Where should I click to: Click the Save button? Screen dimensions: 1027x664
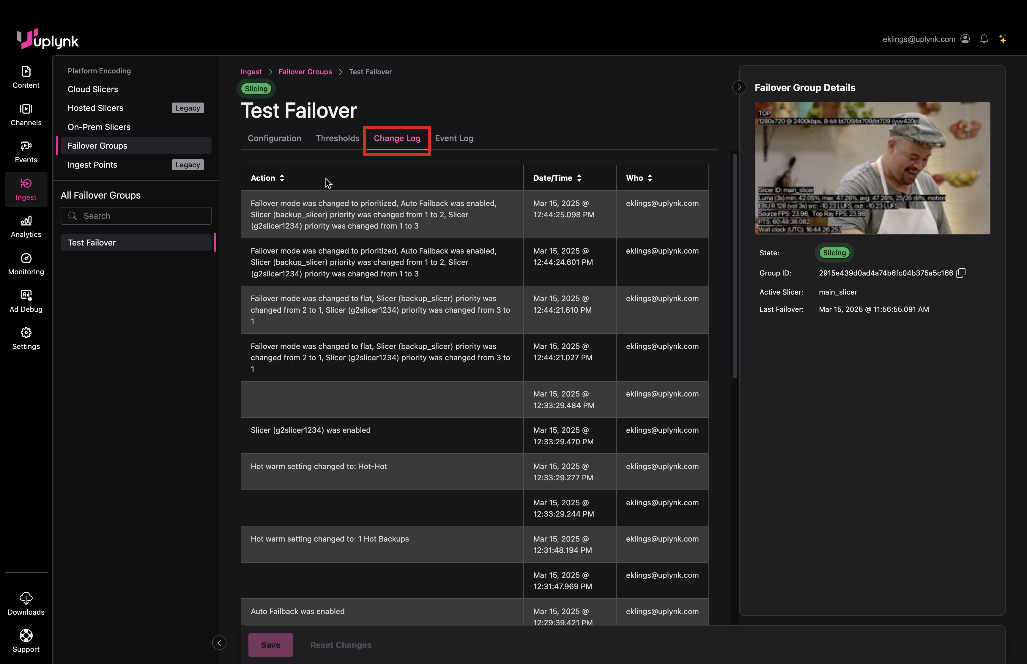pyautogui.click(x=270, y=645)
